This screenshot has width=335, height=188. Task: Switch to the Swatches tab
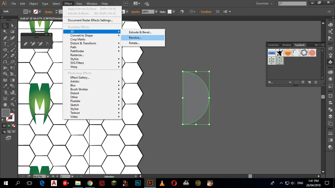273,45
